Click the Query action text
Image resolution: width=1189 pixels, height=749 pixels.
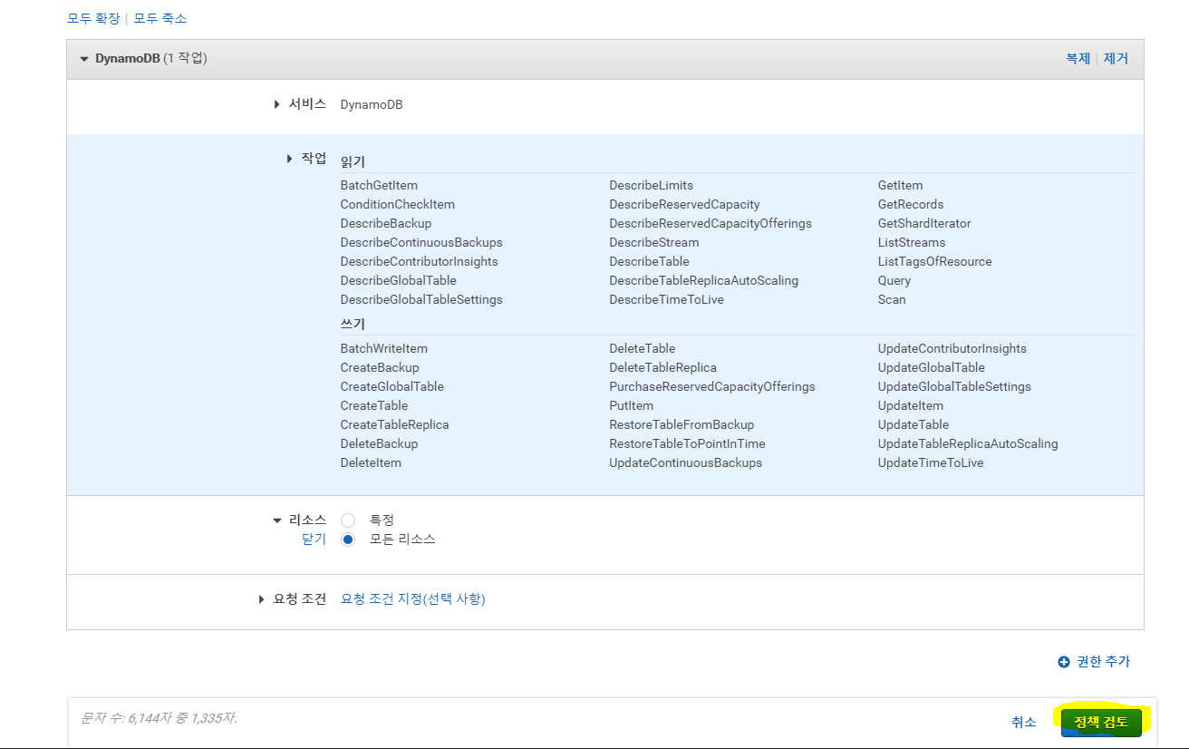(x=894, y=280)
